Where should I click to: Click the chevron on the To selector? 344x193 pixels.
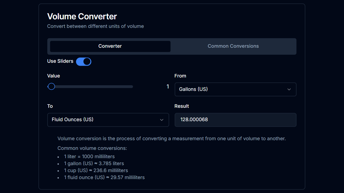[162, 120]
